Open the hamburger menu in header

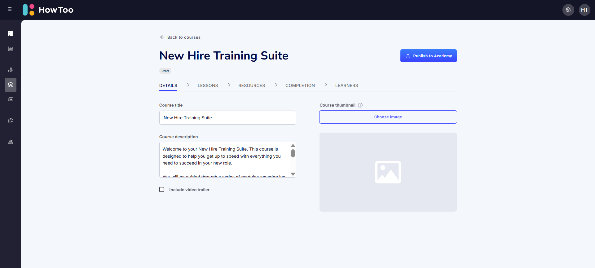pyautogui.click(x=10, y=10)
